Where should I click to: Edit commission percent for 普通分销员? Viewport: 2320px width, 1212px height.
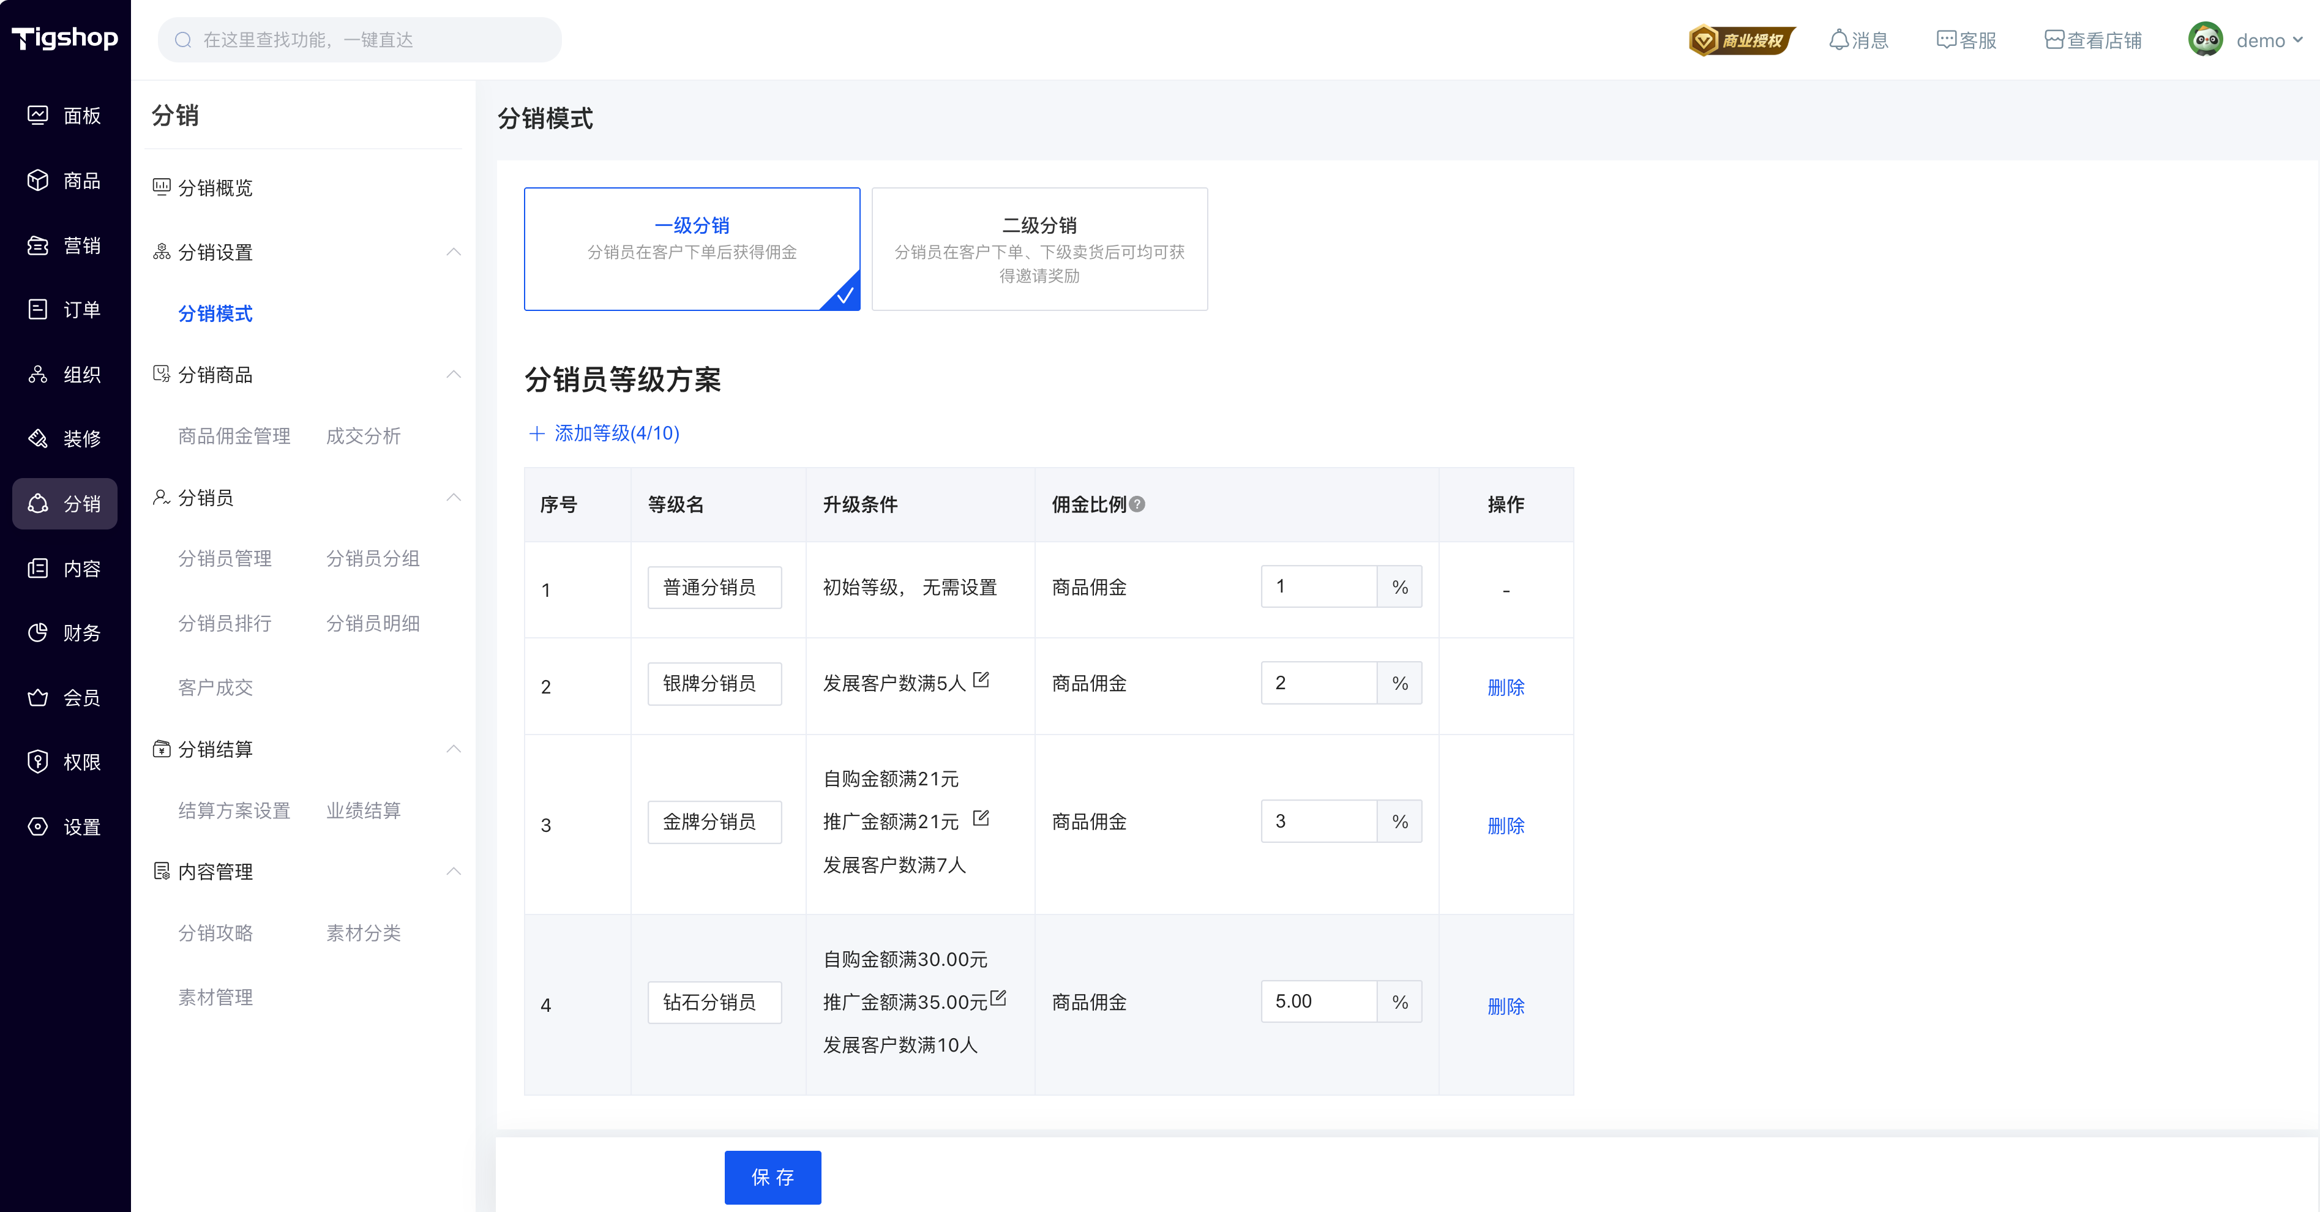point(1319,586)
